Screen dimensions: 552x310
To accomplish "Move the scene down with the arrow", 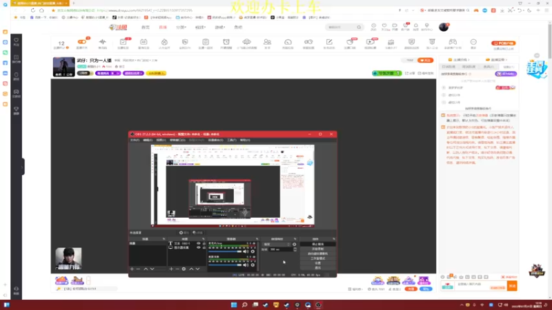I will (x=152, y=269).
